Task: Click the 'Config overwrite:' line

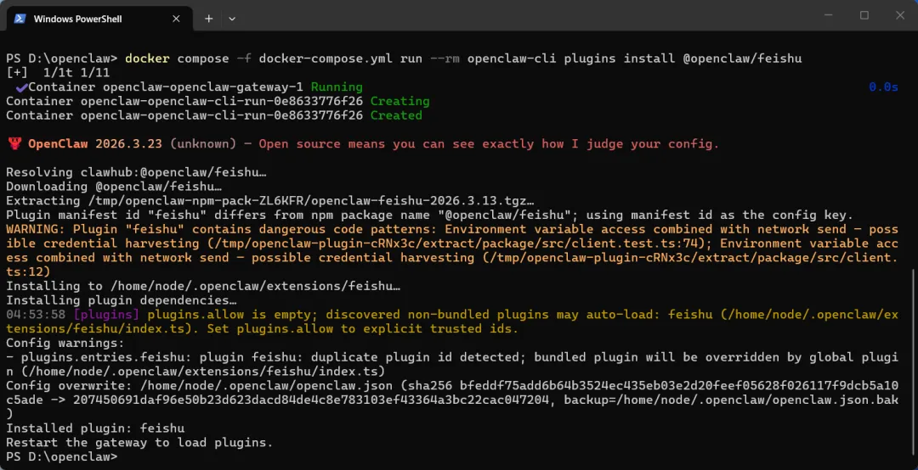Action: (x=451, y=400)
